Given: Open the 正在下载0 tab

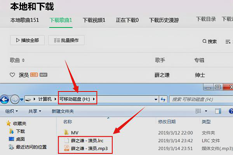Looking at the screenshot, I should pos(127,20).
